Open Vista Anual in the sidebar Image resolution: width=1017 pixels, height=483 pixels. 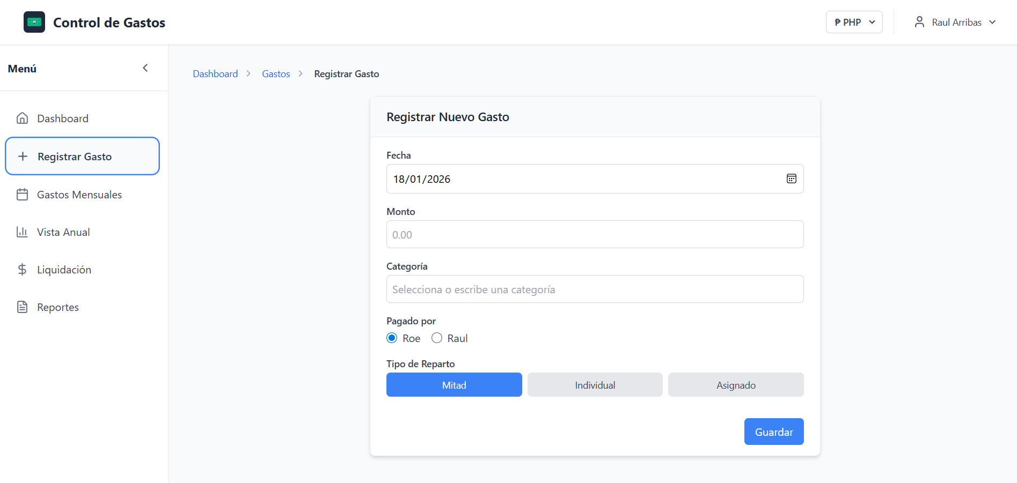[82, 232]
